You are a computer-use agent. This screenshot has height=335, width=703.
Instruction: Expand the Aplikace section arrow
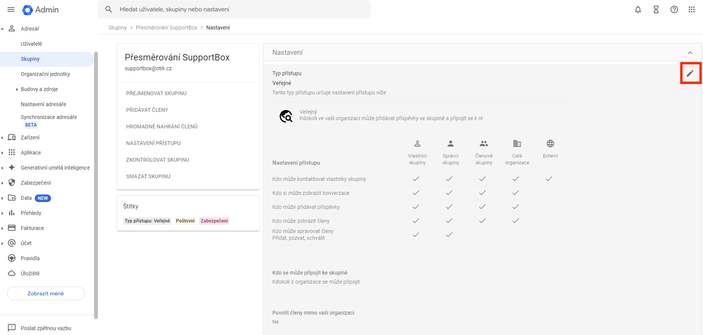pyautogui.click(x=2, y=153)
